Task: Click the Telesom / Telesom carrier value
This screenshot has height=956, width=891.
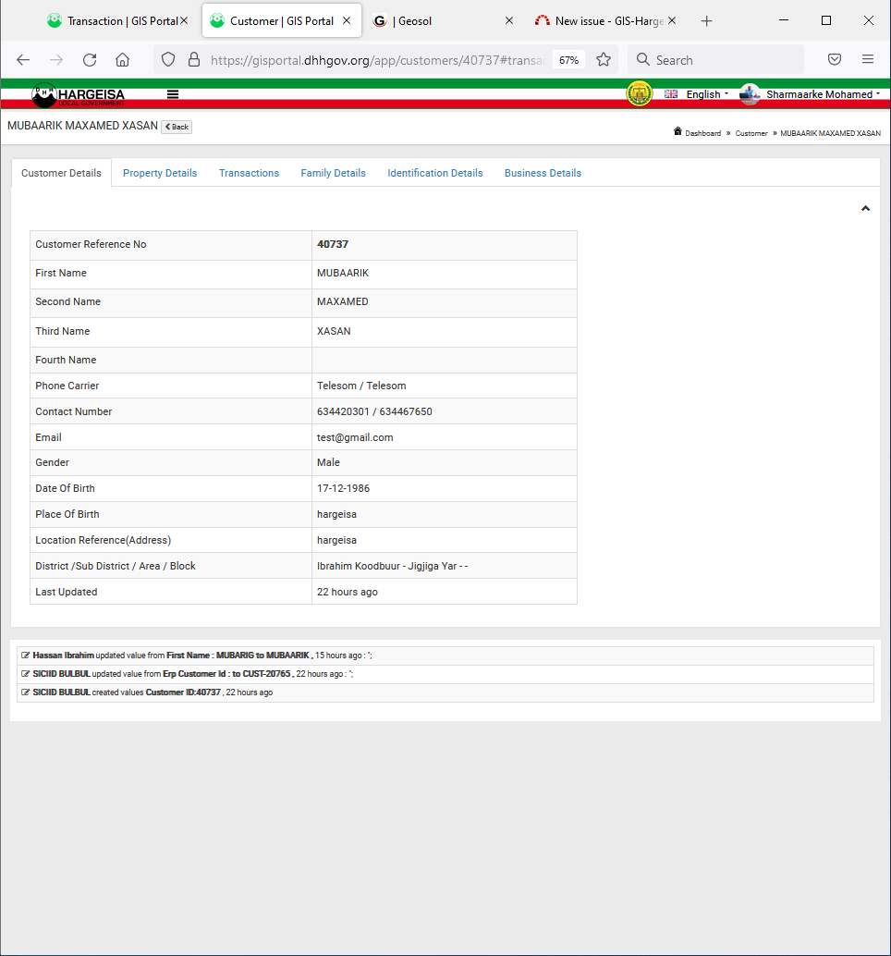Action: point(361,386)
